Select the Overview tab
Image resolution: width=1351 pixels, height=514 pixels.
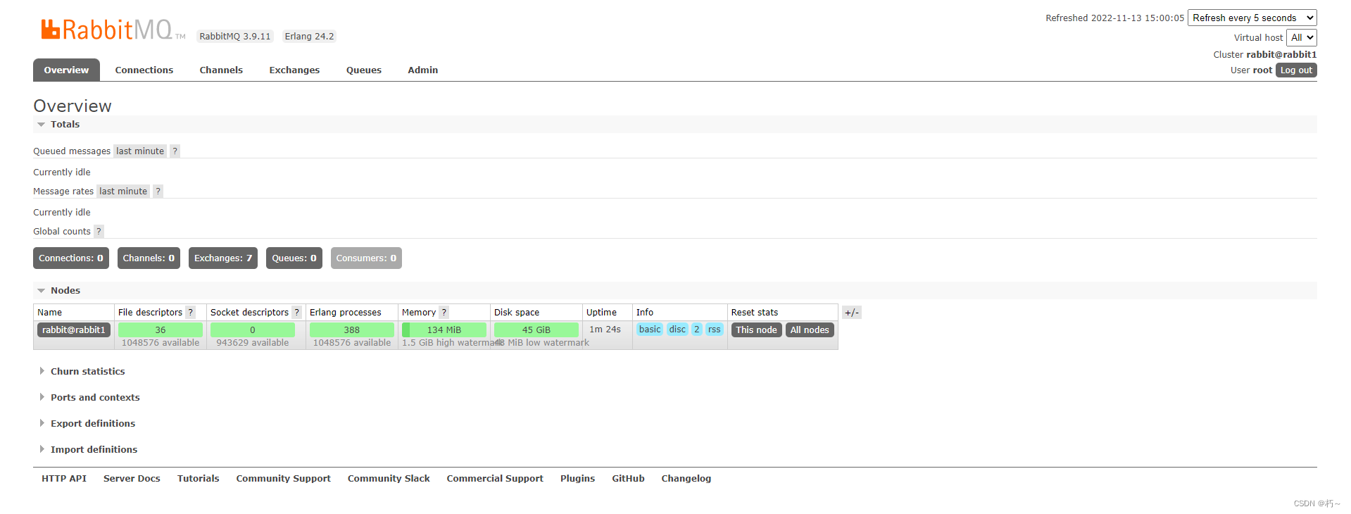66,70
